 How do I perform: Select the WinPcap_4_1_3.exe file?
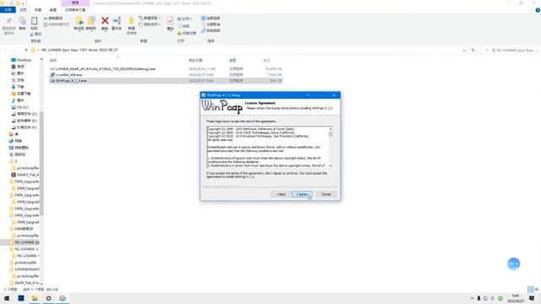166,81
